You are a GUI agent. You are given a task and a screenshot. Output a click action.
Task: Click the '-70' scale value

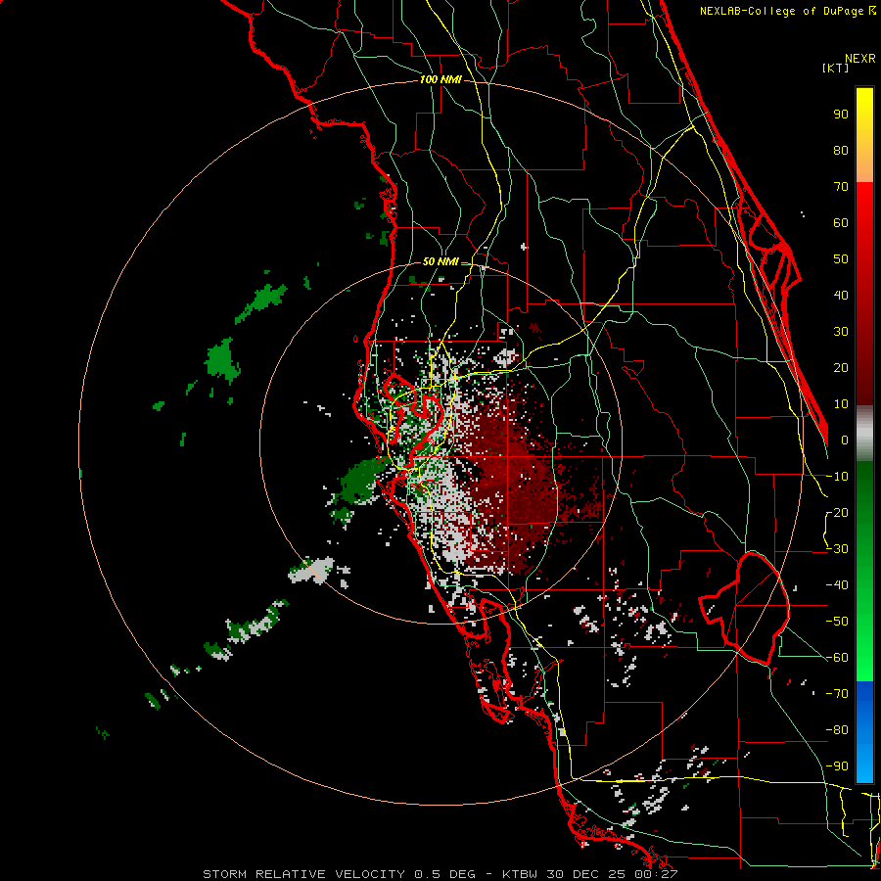pyautogui.click(x=837, y=694)
